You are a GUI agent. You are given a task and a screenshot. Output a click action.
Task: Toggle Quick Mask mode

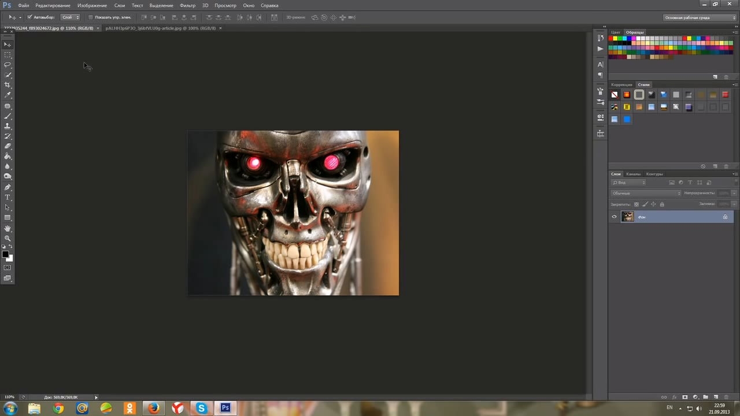(x=8, y=268)
